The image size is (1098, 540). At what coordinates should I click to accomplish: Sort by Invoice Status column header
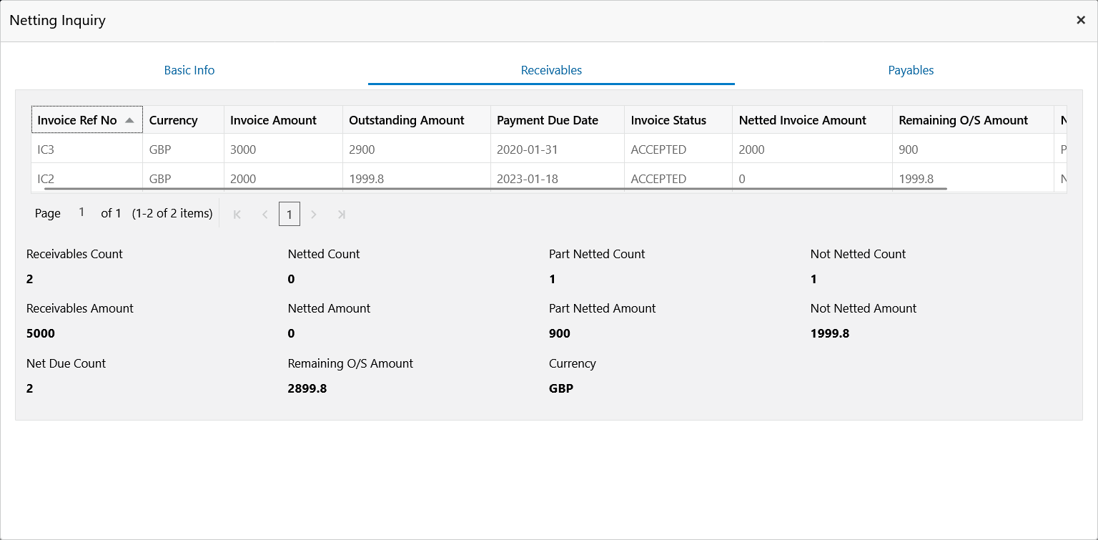(x=678, y=120)
